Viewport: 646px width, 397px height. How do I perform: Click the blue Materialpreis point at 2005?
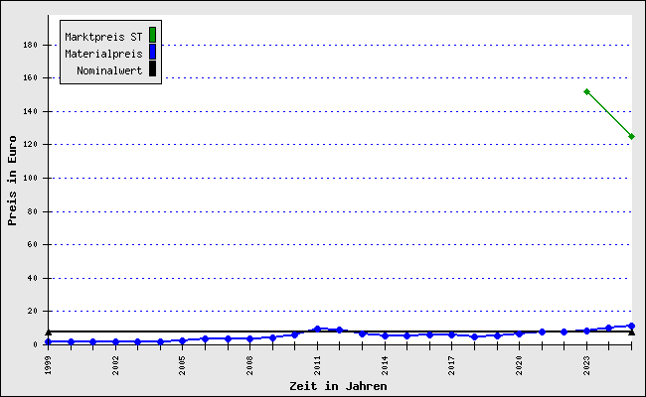tap(183, 340)
